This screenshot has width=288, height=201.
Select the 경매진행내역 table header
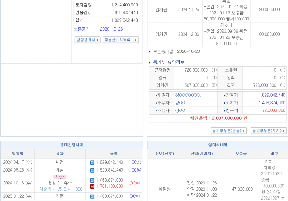point(71,145)
